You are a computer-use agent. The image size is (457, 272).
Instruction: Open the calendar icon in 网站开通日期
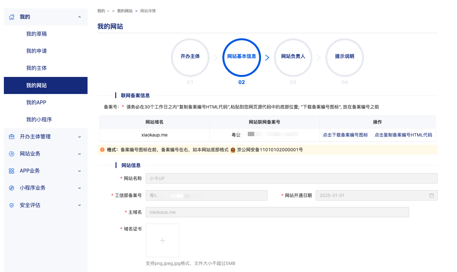click(x=432, y=195)
